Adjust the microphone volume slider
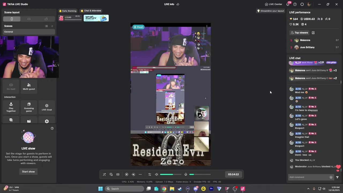Image resolution: width=343 pixels, height=193 pixels. (200, 175)
